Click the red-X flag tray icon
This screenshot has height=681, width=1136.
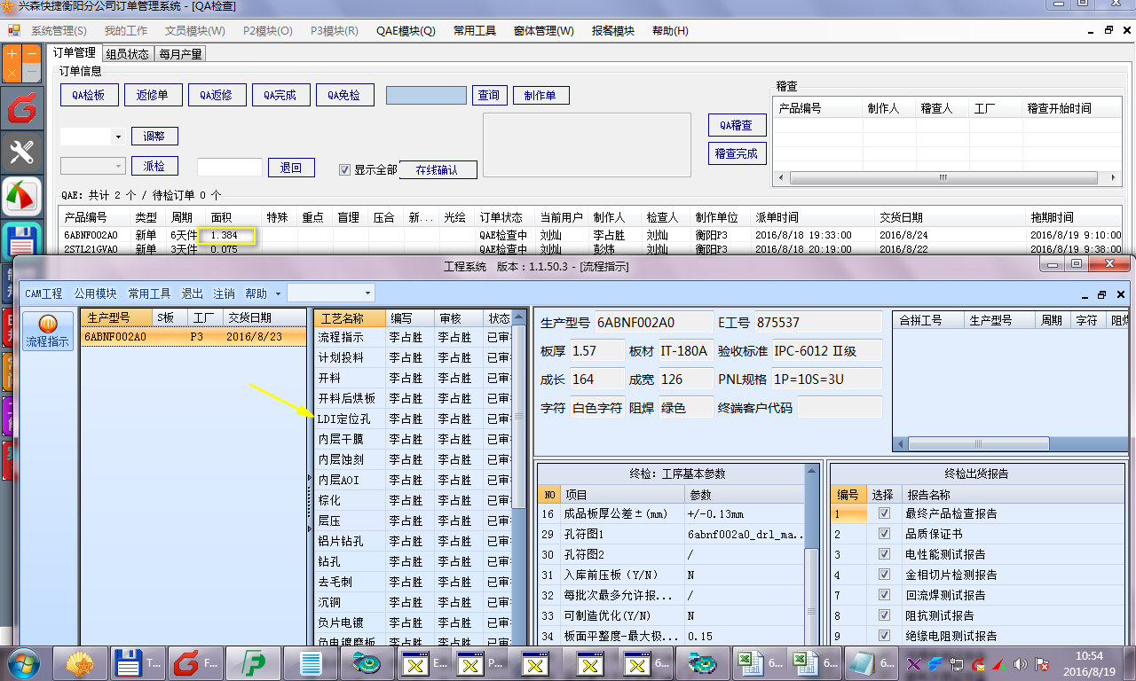tap(1042, 663)
